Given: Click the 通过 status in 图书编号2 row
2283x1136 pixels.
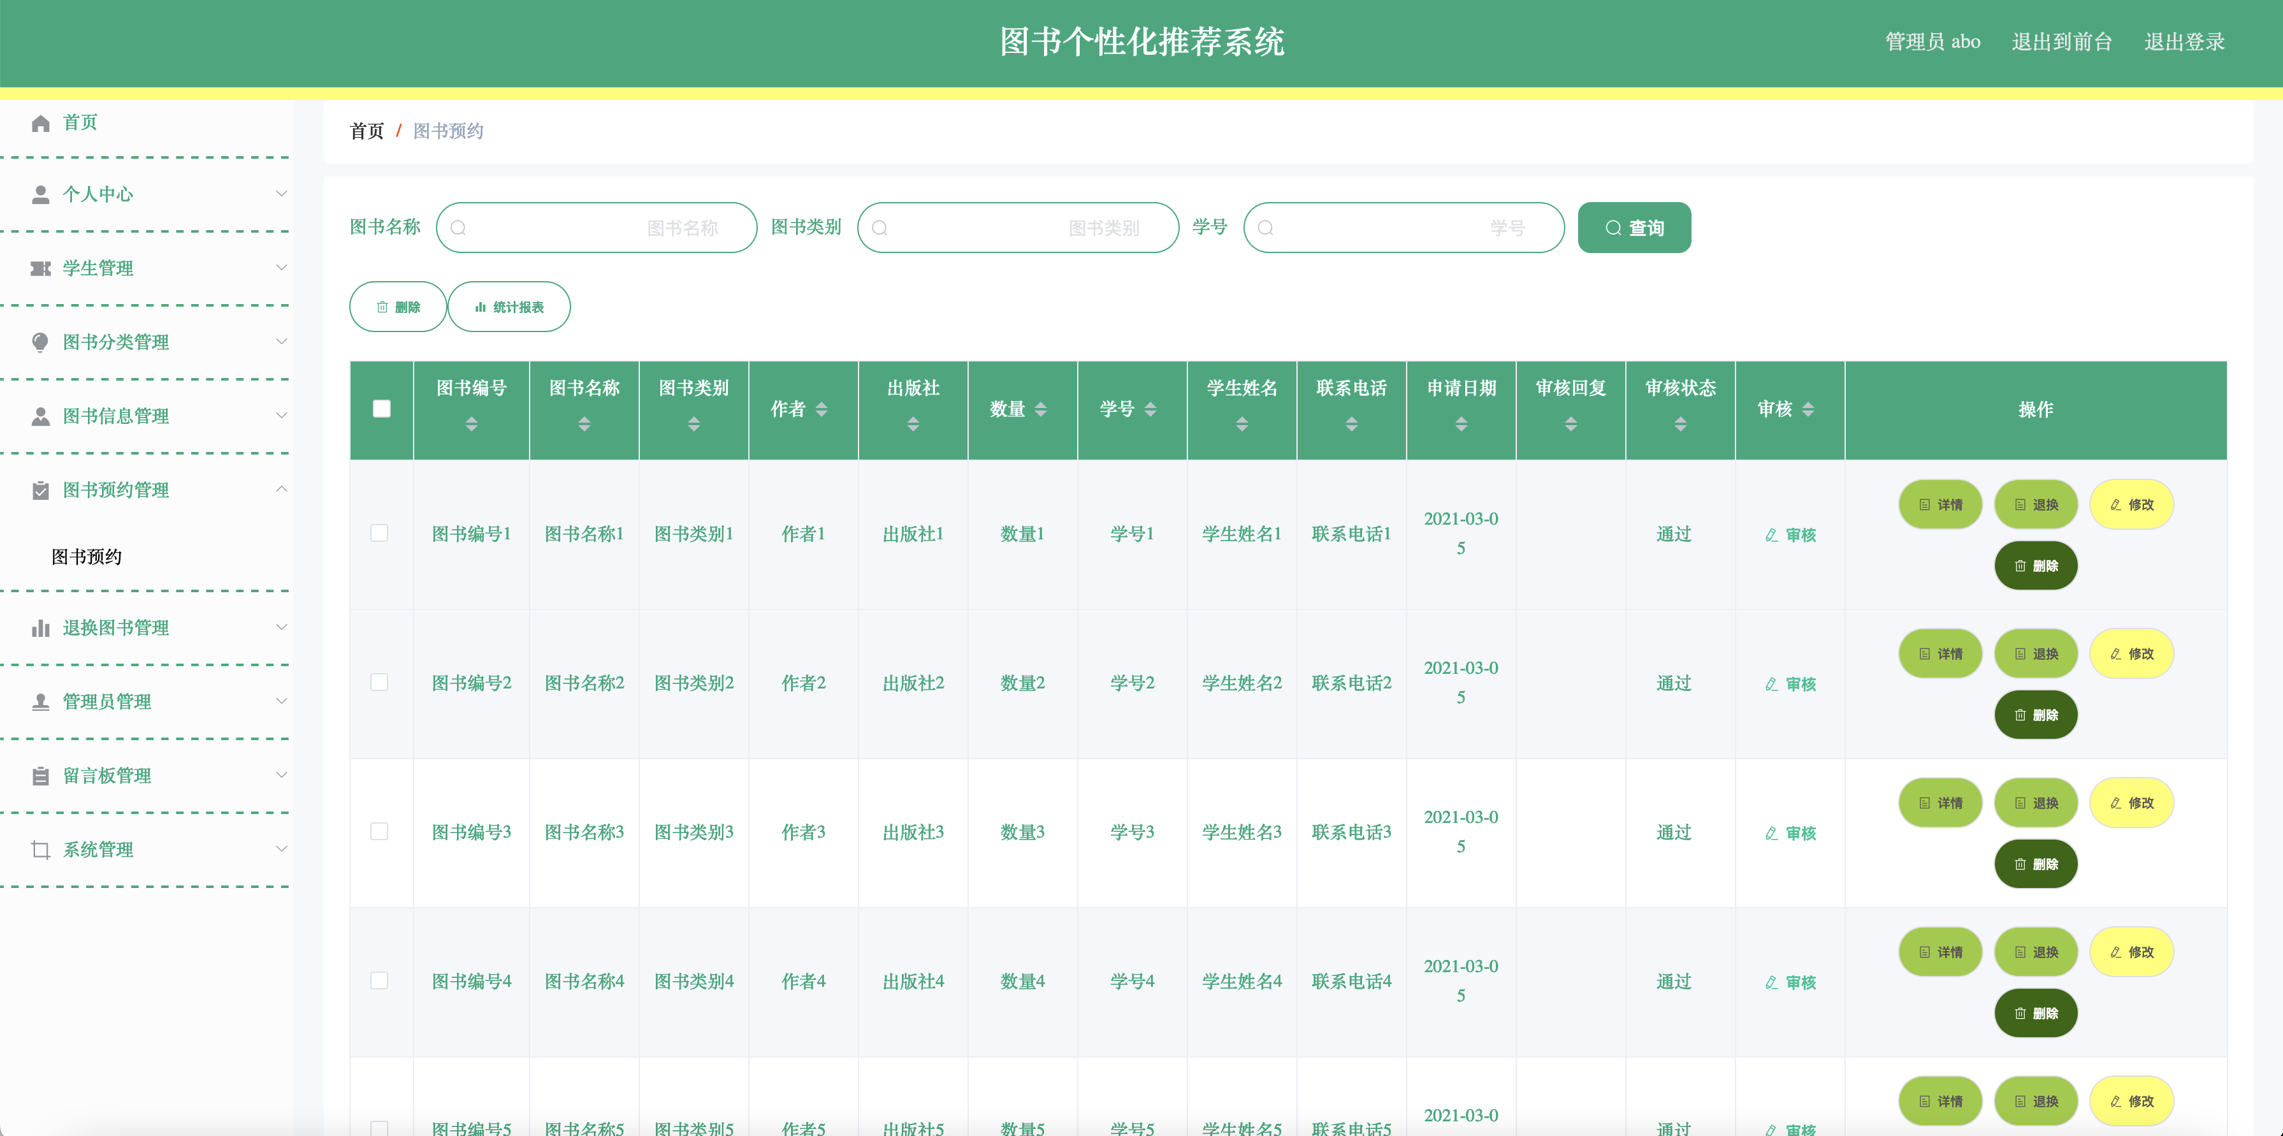Looking at the screenshot, I should tap(1674, 683).
